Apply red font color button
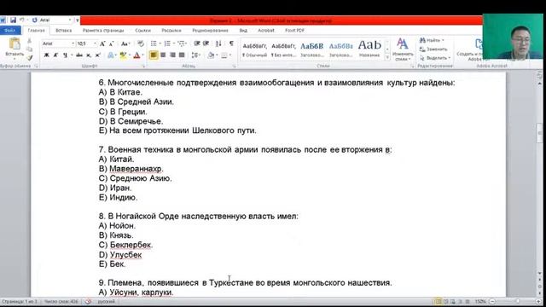The width and height of the screenshot is (546, 307). (x=136, y=55)
